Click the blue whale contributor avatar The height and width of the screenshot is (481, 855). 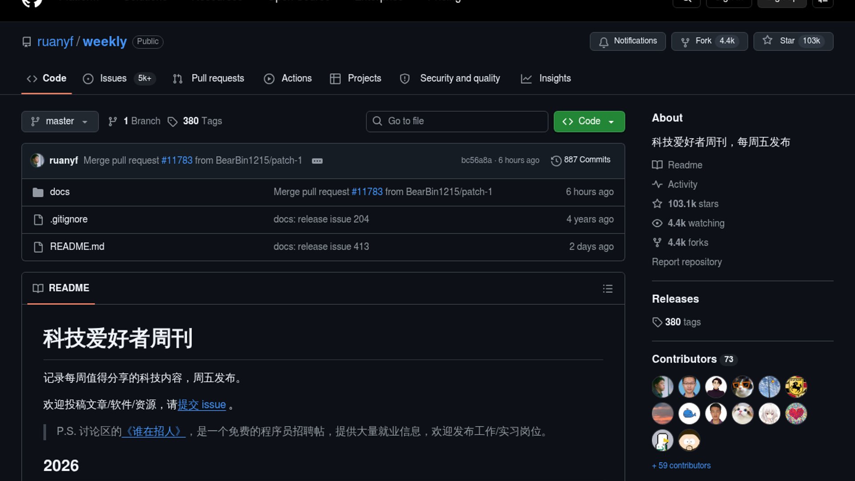click(689, 413)
